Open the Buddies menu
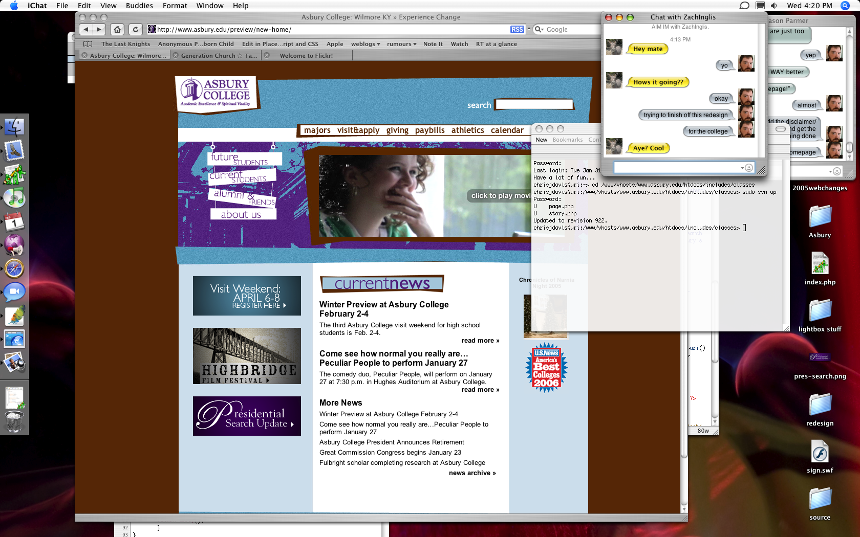860x537 pixels. tap(139, 6)
